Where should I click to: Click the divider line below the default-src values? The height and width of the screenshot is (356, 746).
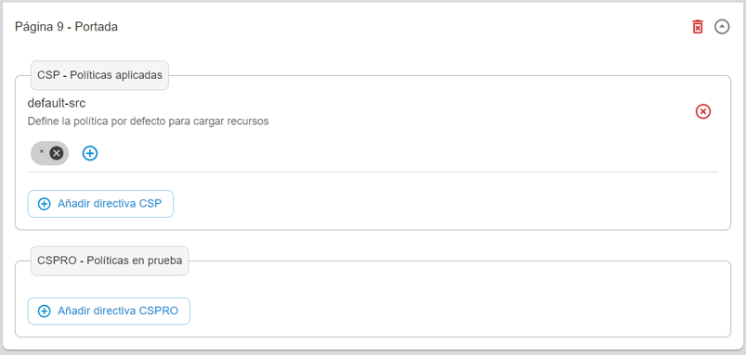click(373, 172)
